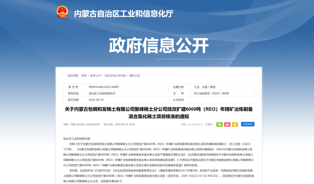Click the 政府信息公开 banner heading
This screenshot has height=184, width=314.
point(157,45)
